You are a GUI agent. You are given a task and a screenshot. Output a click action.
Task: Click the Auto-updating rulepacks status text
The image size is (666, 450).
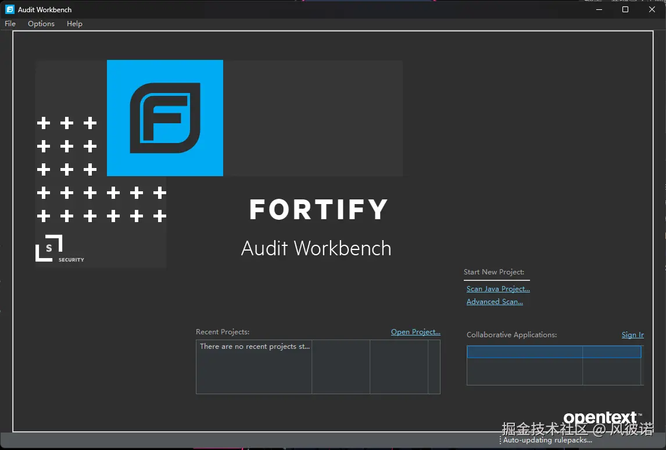[x=547, y=440]
